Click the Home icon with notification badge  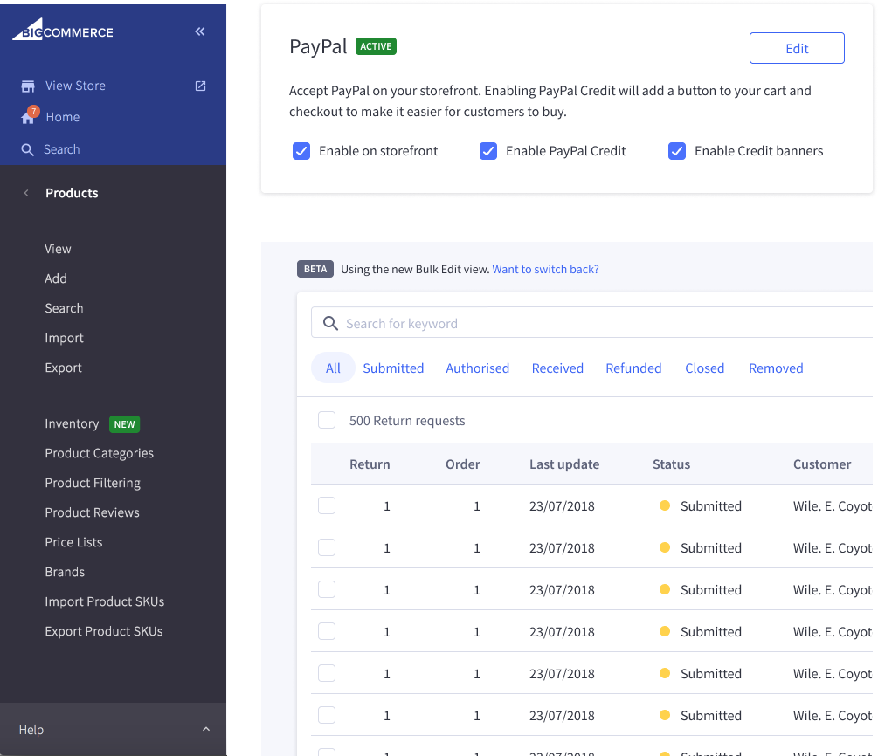coord(29,114)
